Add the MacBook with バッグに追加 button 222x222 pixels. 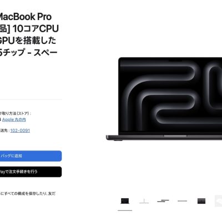click(x=31, y=156)
